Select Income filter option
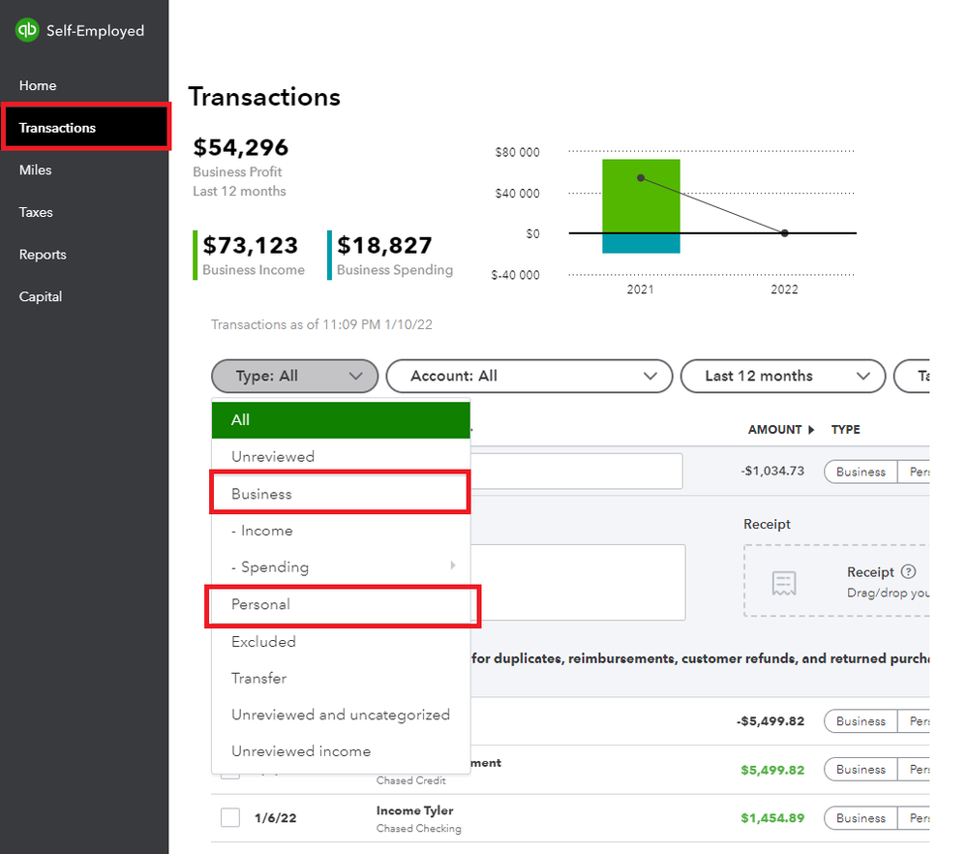 [341, 530]
